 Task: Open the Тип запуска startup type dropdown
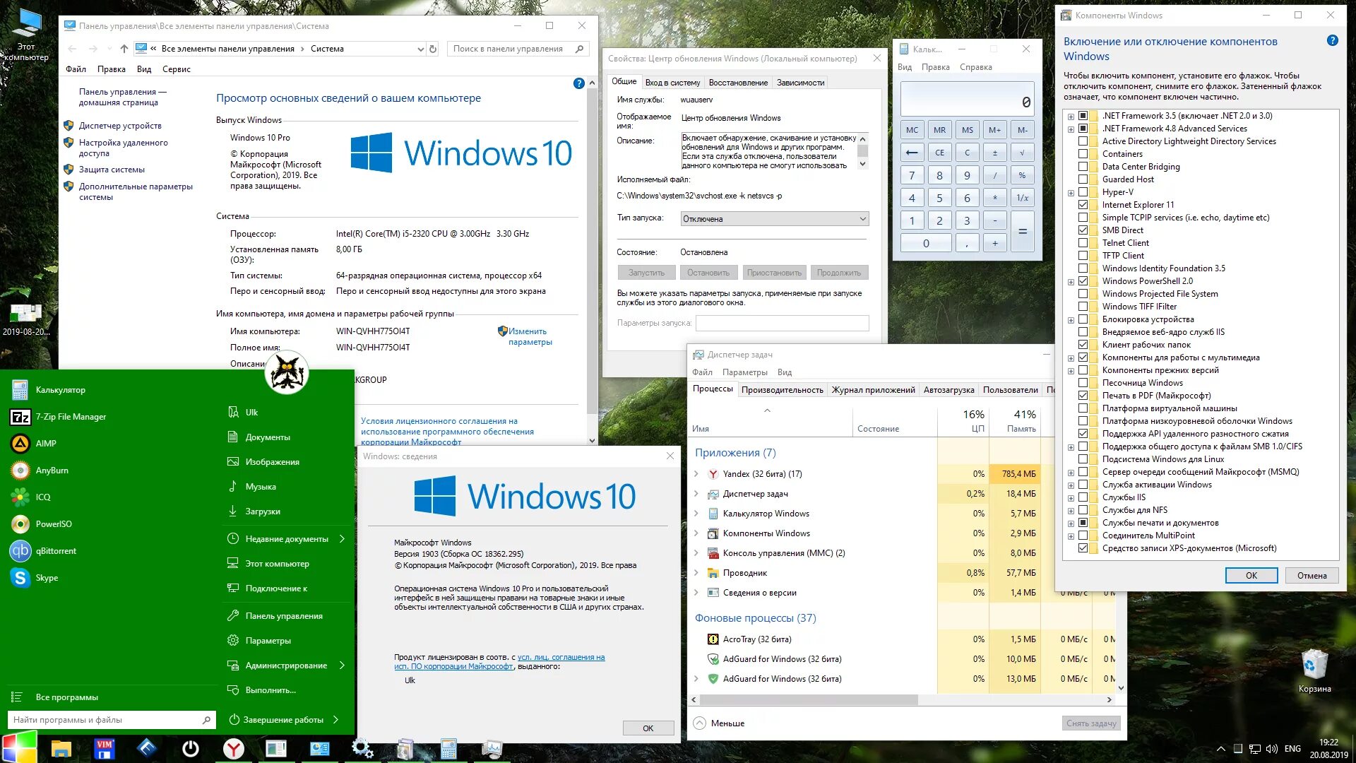[774, 219]
